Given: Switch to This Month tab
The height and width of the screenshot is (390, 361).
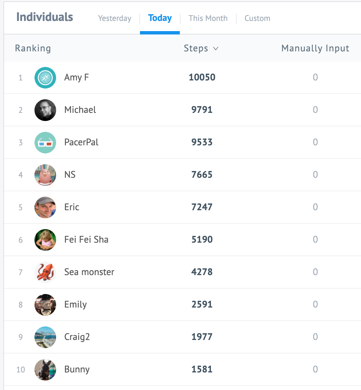Looking at the screenshot, I should tap(208, 18).
